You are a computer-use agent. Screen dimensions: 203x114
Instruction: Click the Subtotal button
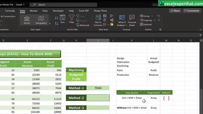point(146,24)
